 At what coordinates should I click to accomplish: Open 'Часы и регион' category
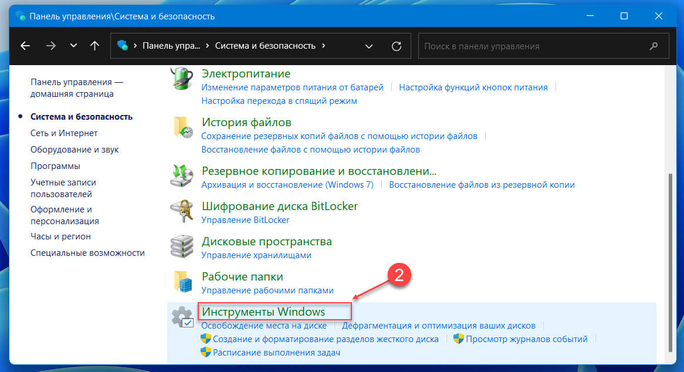click(60, 236)
